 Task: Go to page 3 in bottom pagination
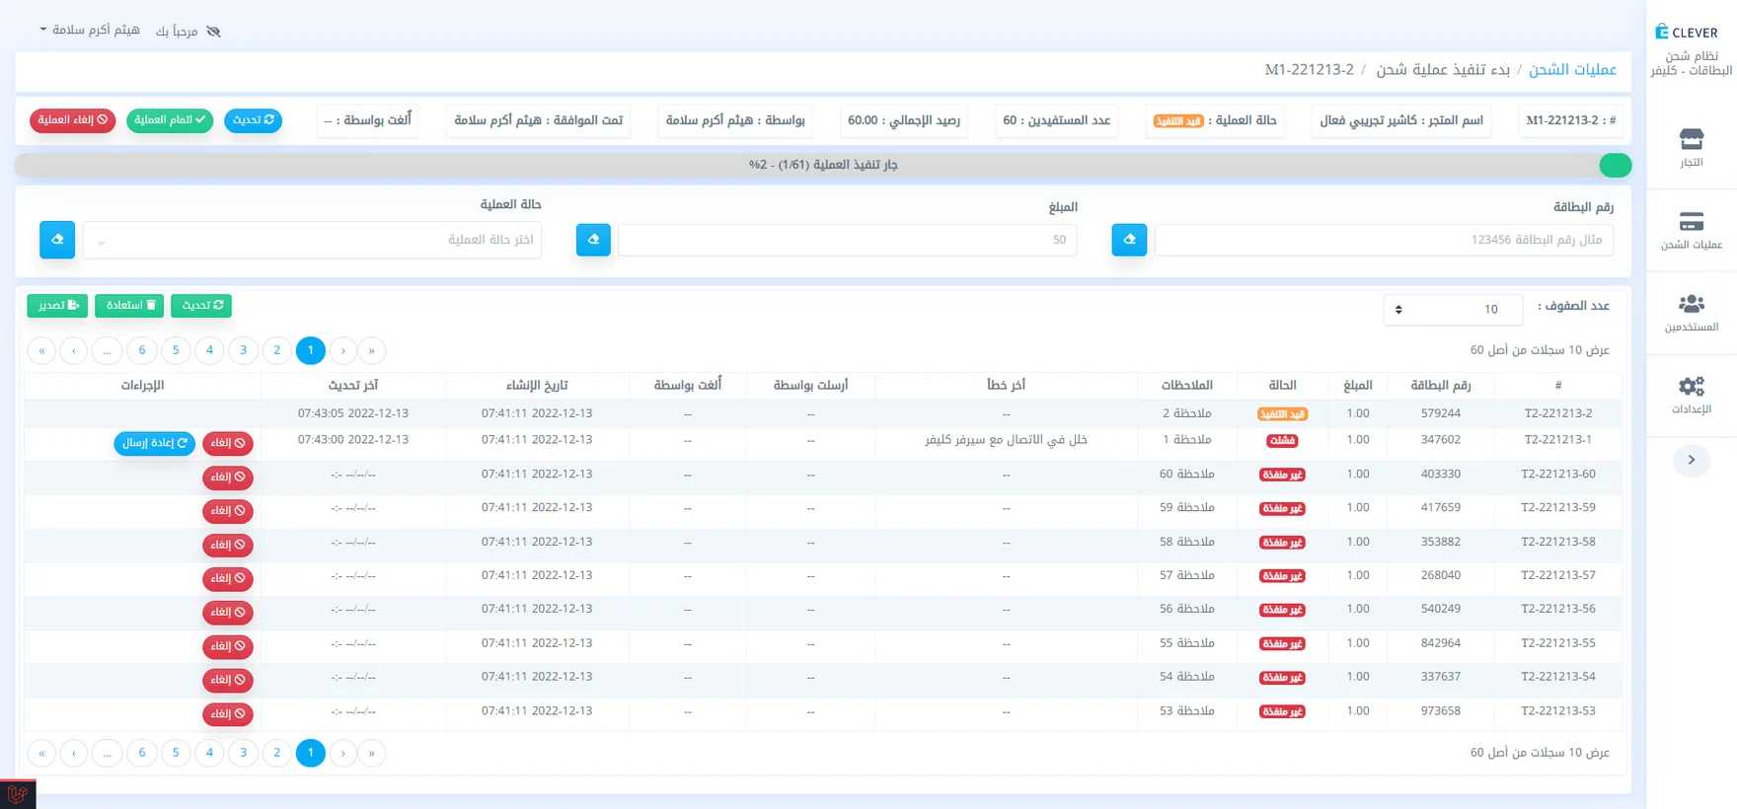(x=243, y=753)
